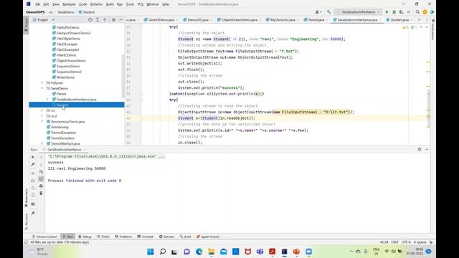Click layout icon in Run sidebar

[x=33, y=204]
